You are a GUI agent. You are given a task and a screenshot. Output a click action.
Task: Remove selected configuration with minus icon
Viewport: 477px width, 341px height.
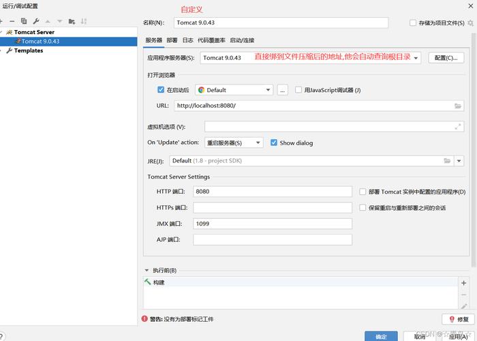(12, 21)
